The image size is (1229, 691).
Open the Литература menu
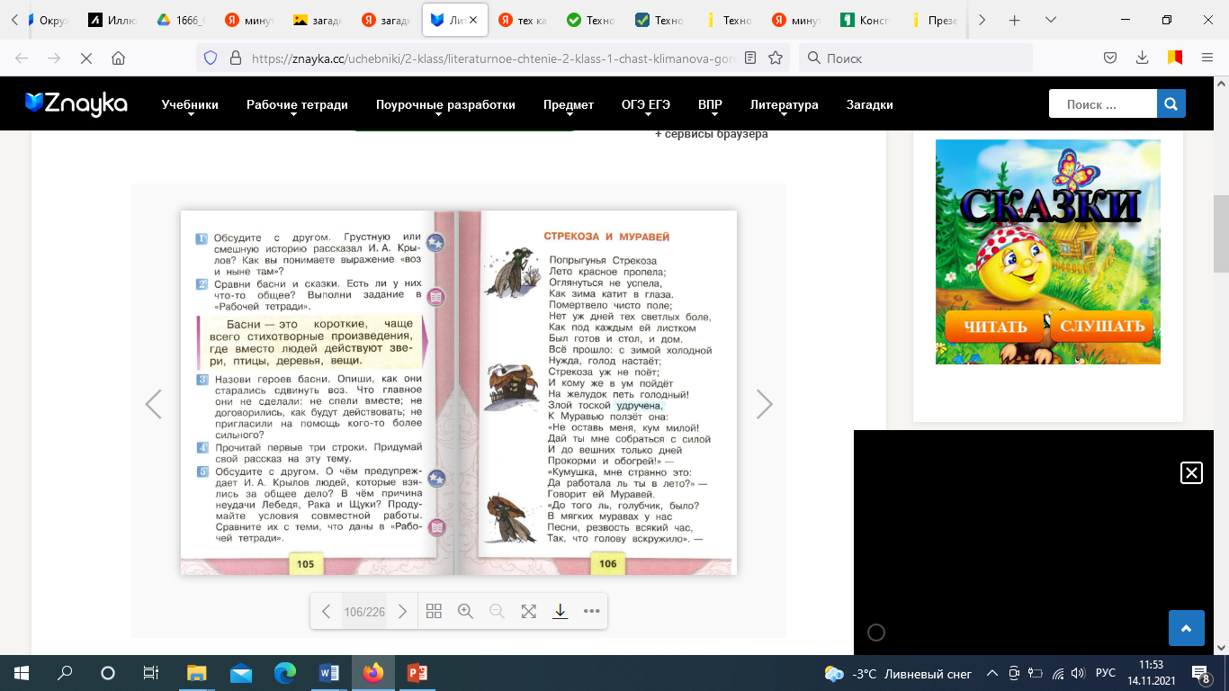[x=785, y=104]
